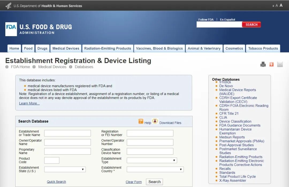289x187 pixels.
Task: Click the Proprietary Name field
Action: [67, 151]
